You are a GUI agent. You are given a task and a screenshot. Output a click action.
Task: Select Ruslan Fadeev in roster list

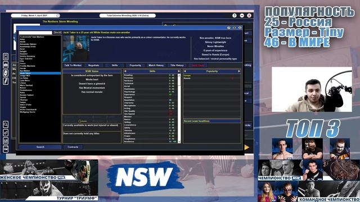coord(40,95)
